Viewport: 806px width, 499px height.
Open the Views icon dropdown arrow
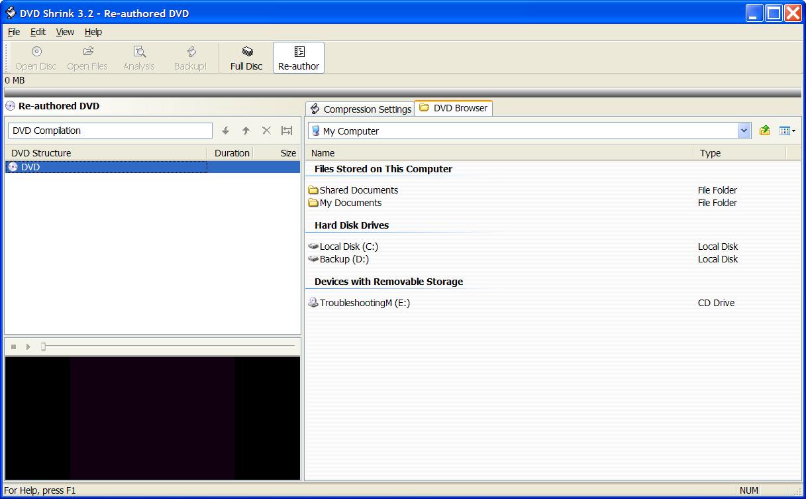pyautogui.click(x=792, y=131)
